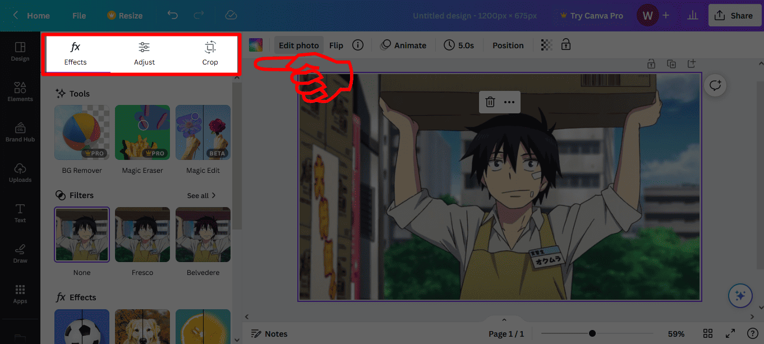Click See all filters
Screen dimensions: 764x344
coord(201,195)
